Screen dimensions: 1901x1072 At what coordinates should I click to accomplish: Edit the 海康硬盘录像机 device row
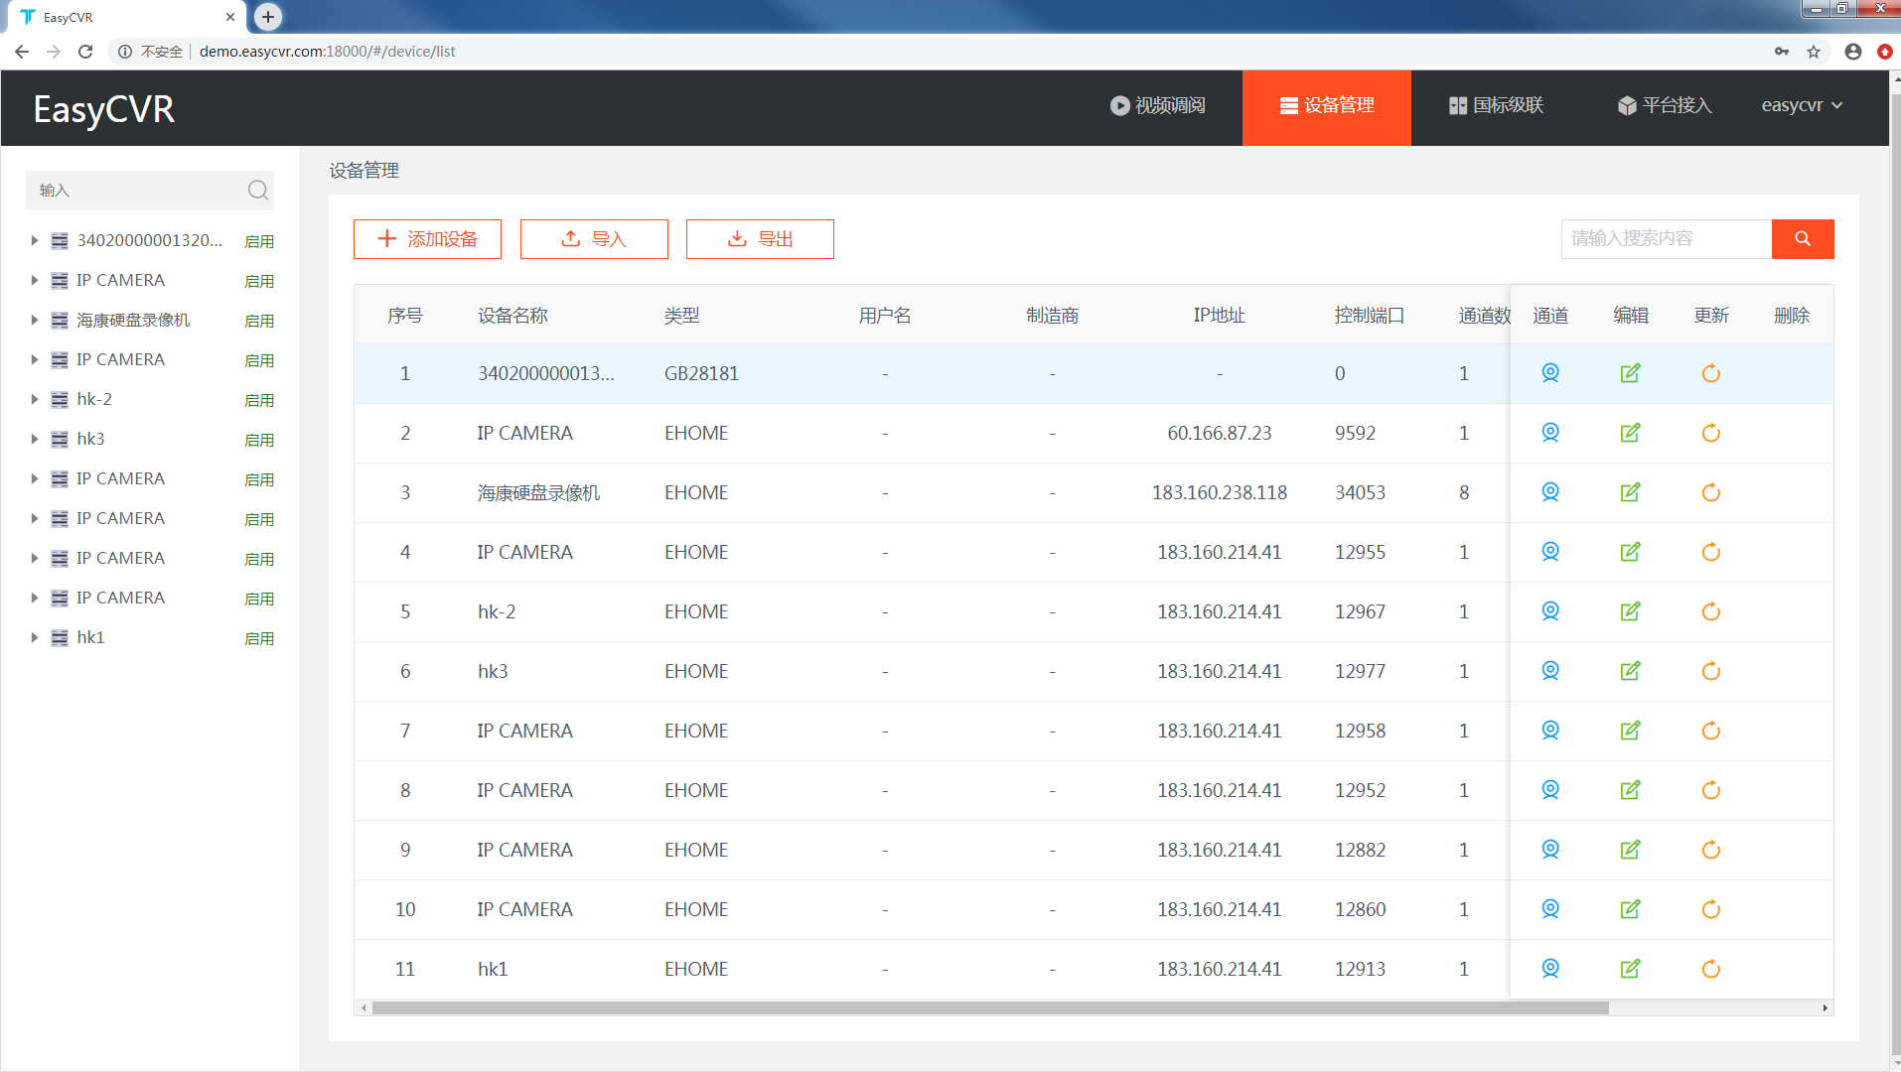pos(1630,492)
